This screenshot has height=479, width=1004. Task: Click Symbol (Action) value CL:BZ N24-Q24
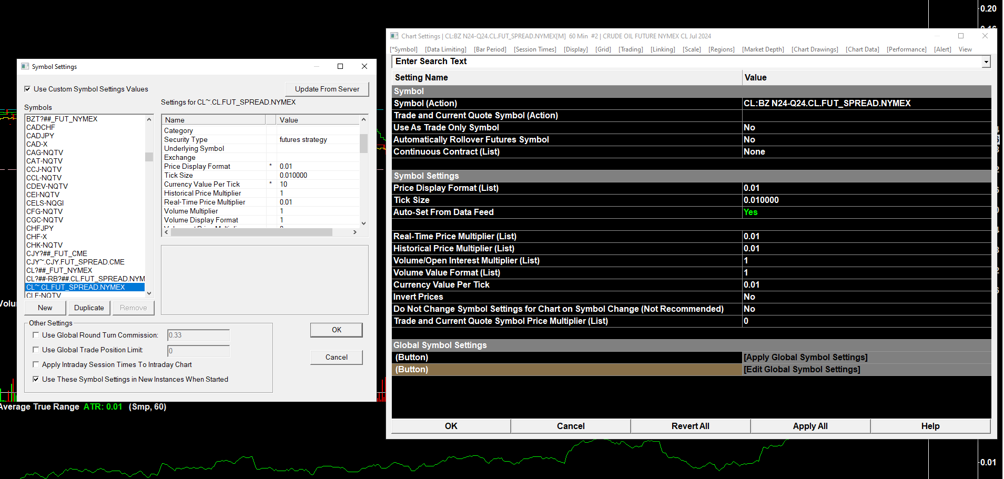pyautogui.click(x=827, y=104)
